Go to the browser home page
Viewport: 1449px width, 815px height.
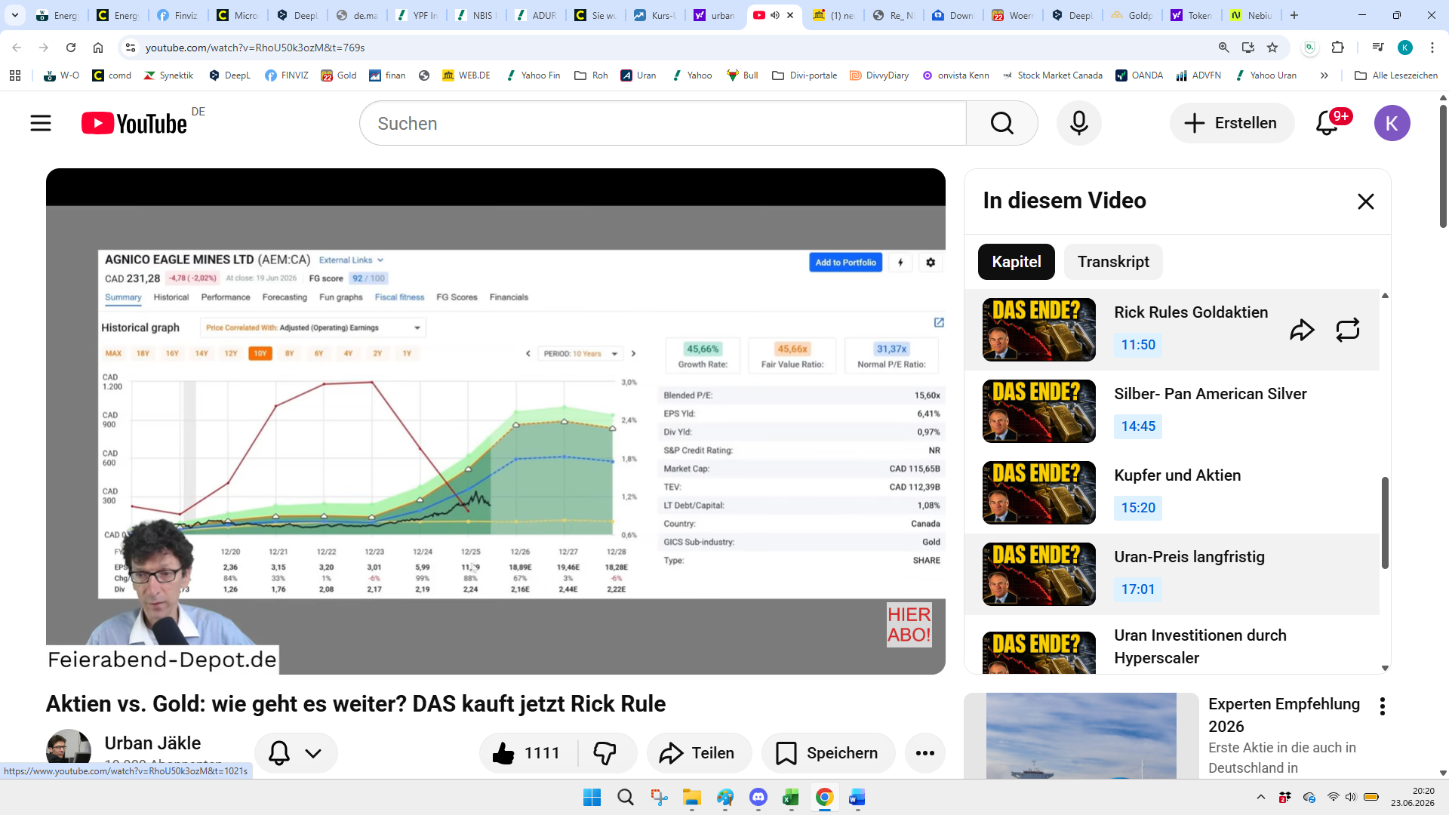(98, 48)
